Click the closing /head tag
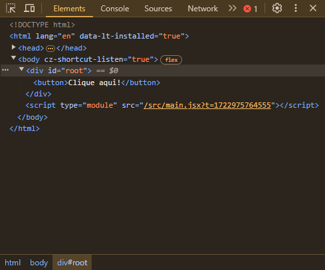The image size is (325, 270). (71, 48)
